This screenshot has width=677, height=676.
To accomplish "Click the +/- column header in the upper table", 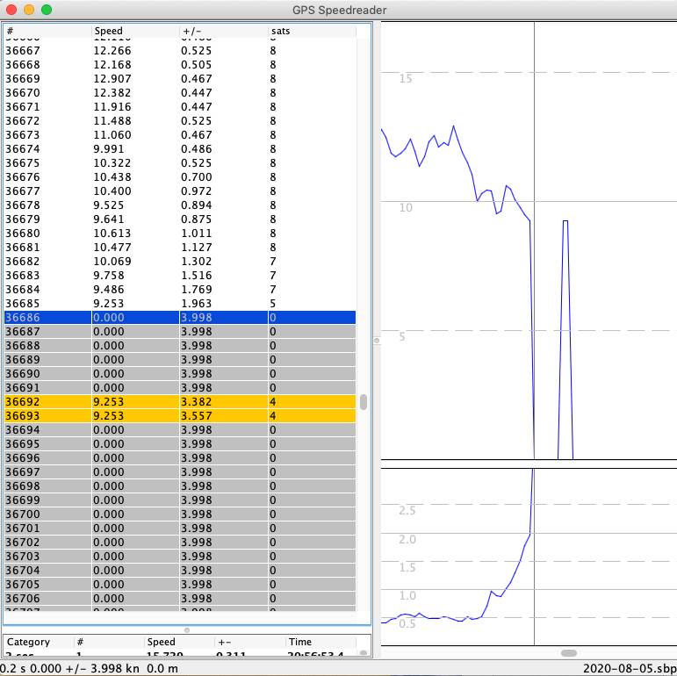I will 223,31.
